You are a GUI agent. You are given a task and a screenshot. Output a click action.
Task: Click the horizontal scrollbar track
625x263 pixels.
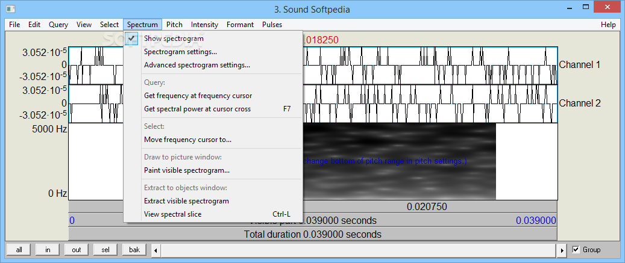[x=359, y=250]
